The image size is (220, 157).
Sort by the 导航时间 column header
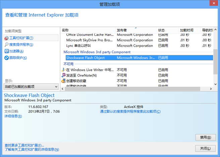pos(207,30)
